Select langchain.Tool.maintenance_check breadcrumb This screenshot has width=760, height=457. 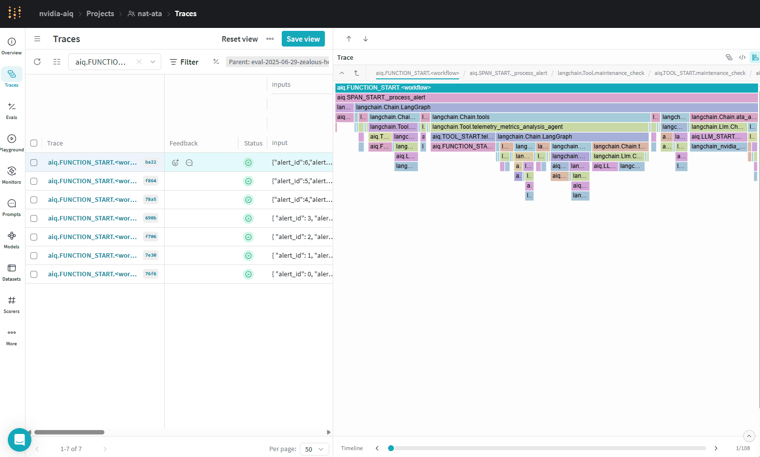click(601, 73)
